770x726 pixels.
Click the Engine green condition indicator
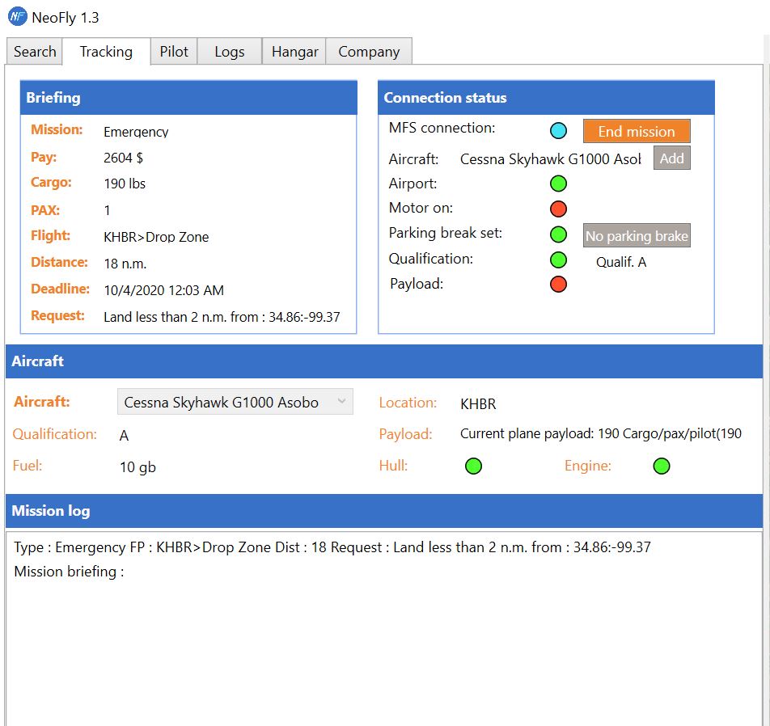[662, 466]
